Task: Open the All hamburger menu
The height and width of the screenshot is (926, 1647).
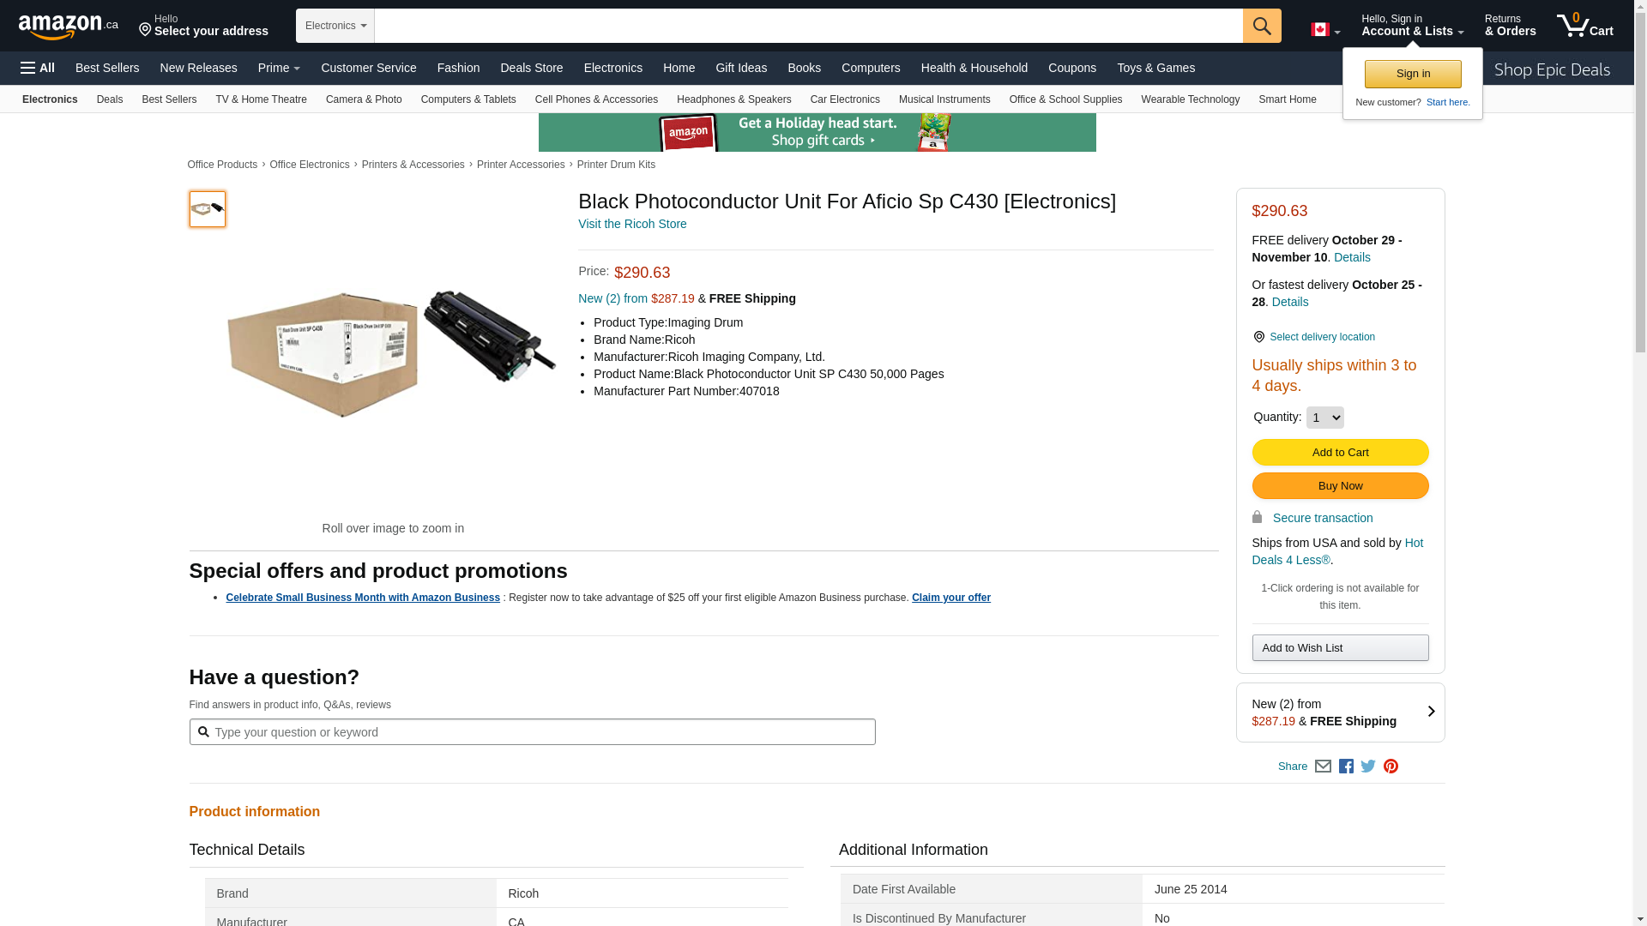Action: point(38,68)
